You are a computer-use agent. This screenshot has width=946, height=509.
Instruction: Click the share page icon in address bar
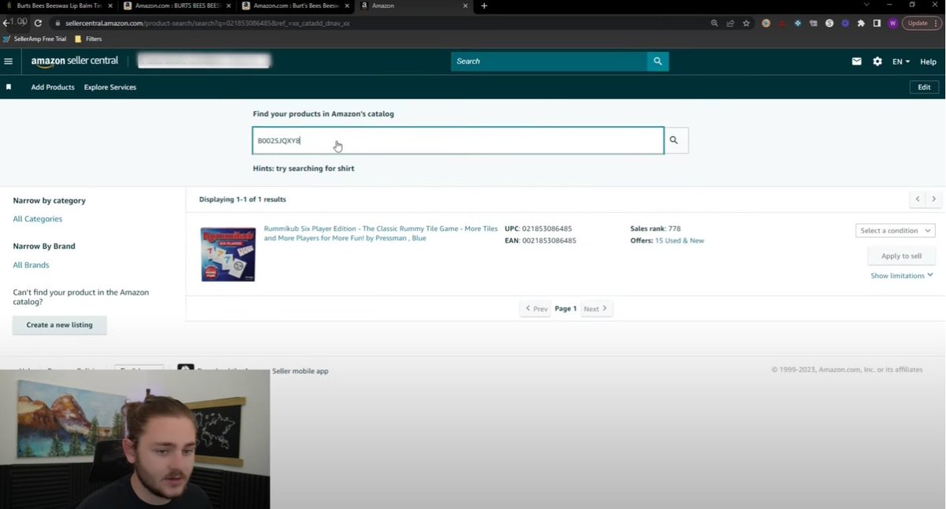[x=730, y=23]
